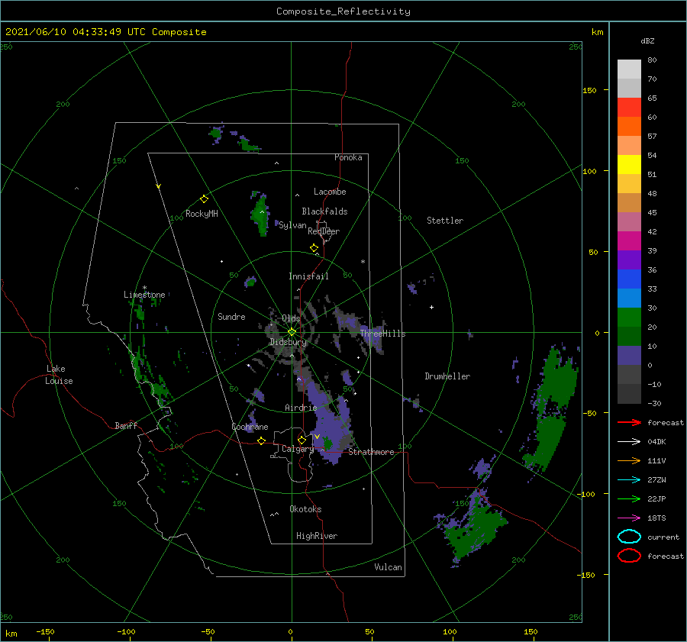Click the cyan 27ZW arrow in legend

tap(629, 480)
